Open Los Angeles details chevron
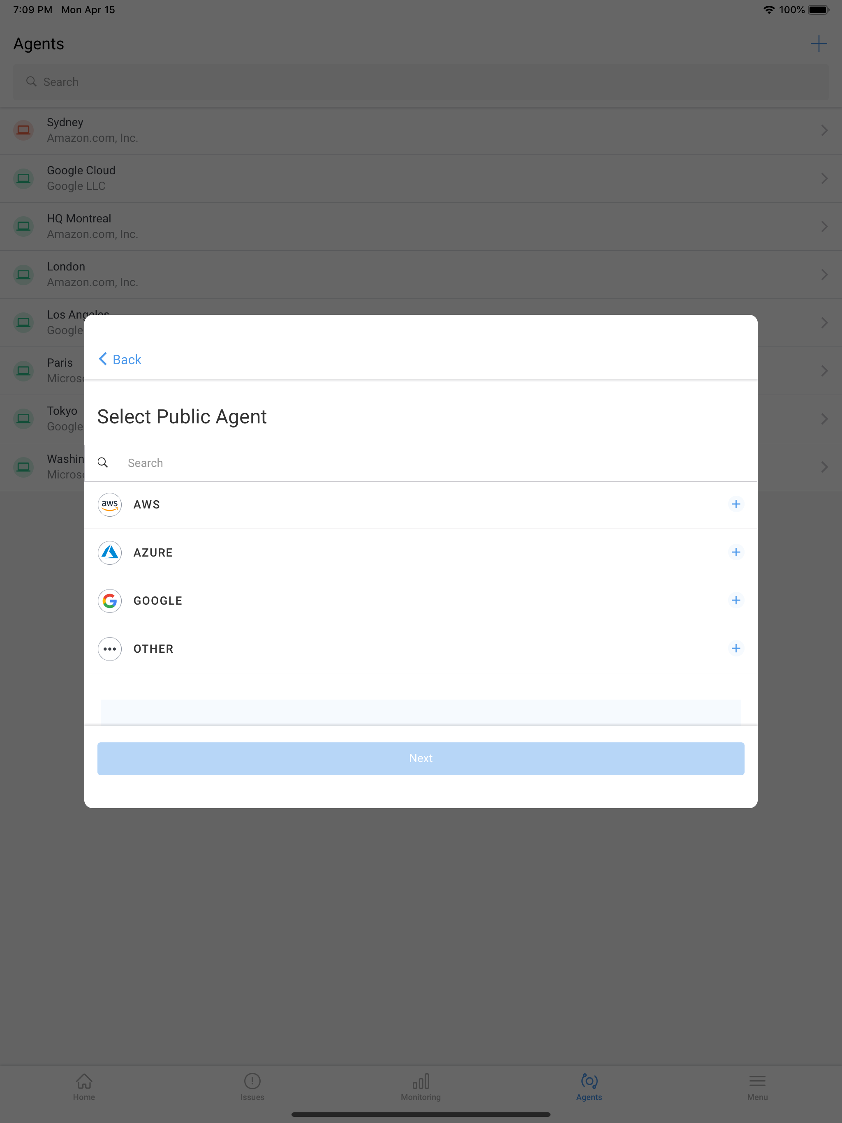842x1123 pixels. pyautogui.click(x=824, y=323)
